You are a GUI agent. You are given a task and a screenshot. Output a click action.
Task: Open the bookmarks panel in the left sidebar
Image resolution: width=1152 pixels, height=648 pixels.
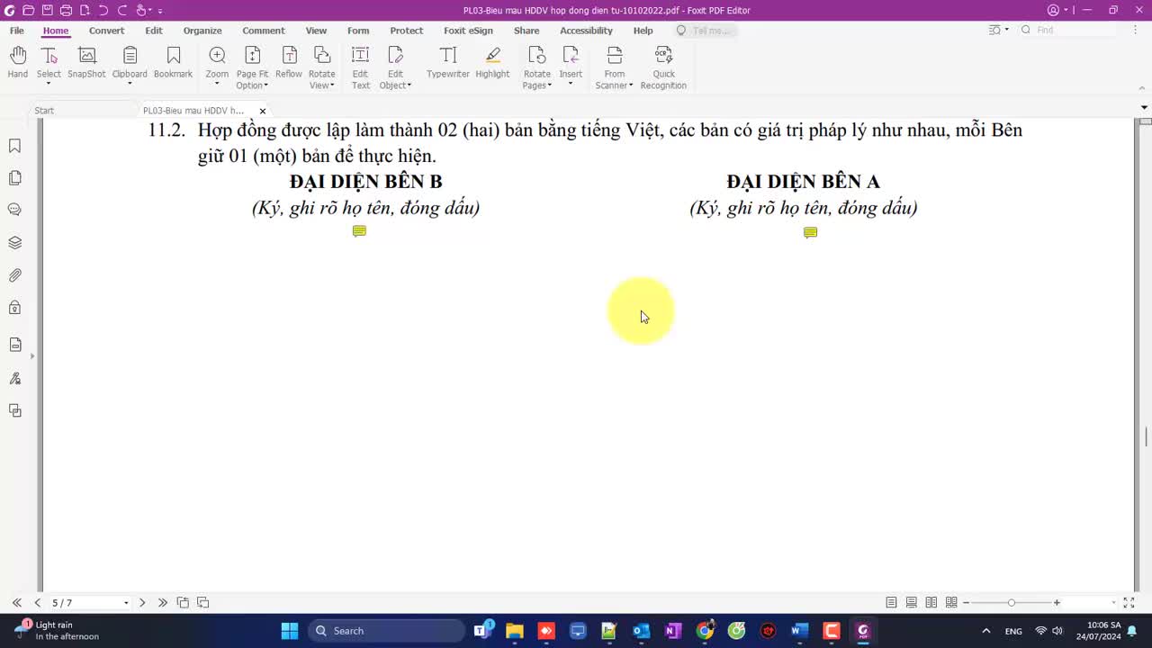(x=15, y=146)
